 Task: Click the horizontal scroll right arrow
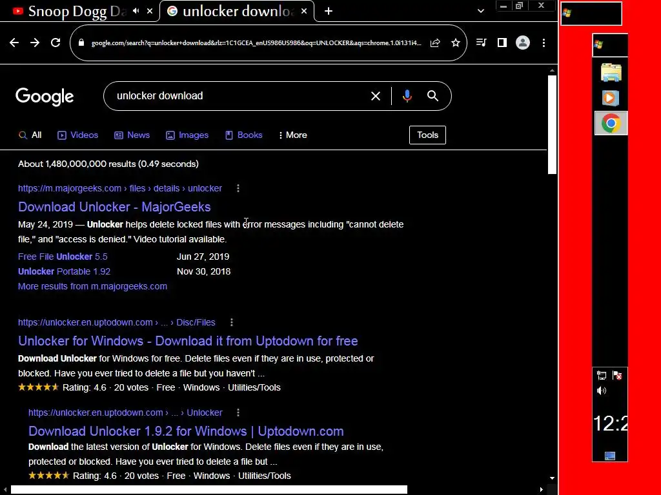click(x=542, y=490)
